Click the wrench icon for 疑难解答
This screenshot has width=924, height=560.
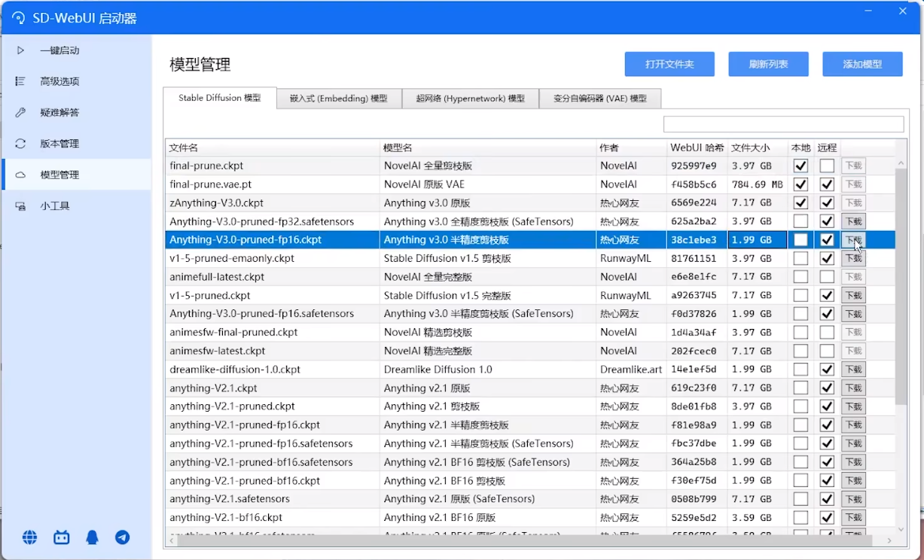click(20, 112)
